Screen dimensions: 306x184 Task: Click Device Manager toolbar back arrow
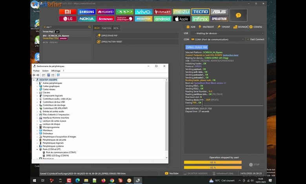(34, 75)
